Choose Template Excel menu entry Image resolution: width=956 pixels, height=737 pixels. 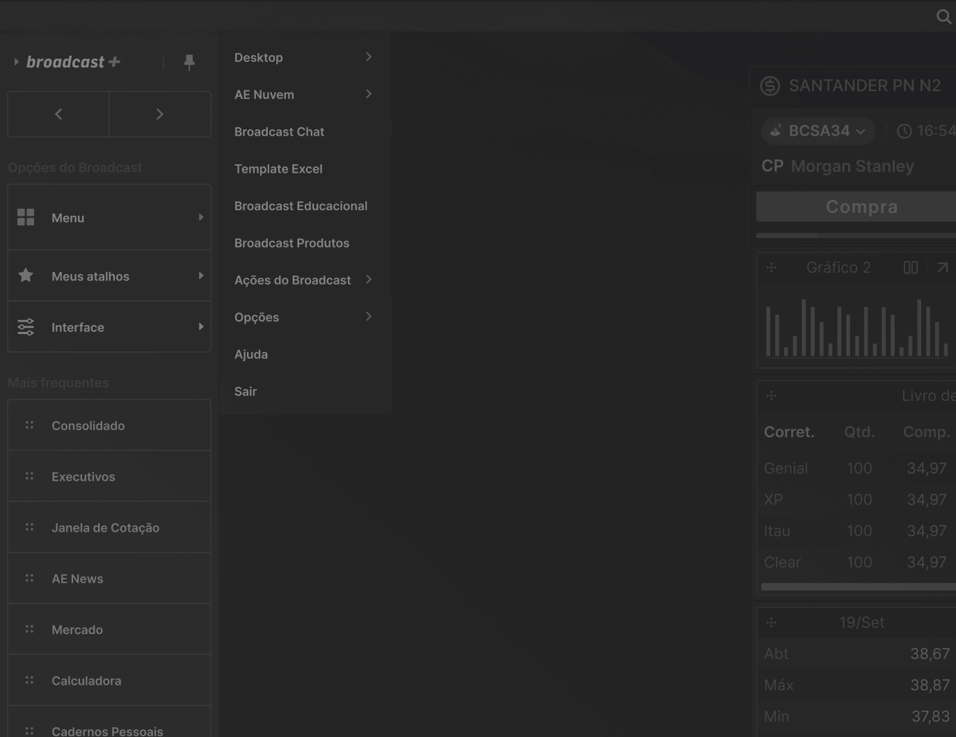pos(278,168)
